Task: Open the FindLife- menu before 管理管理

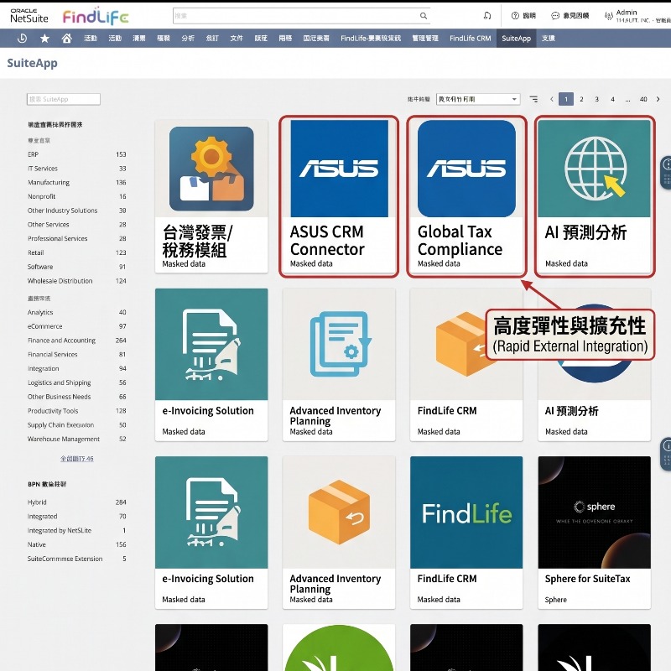Action: (x=371, y=39)
